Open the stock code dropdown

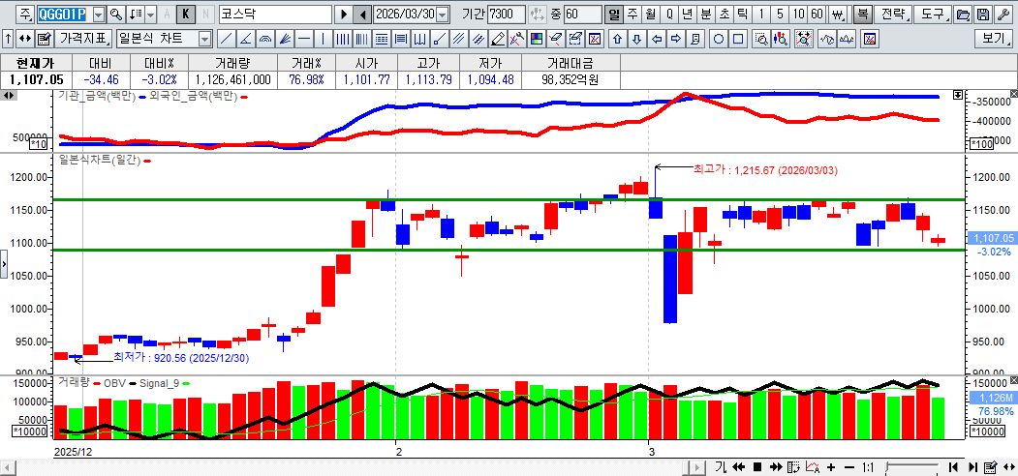pyautogui.click(x=98, y=15)
